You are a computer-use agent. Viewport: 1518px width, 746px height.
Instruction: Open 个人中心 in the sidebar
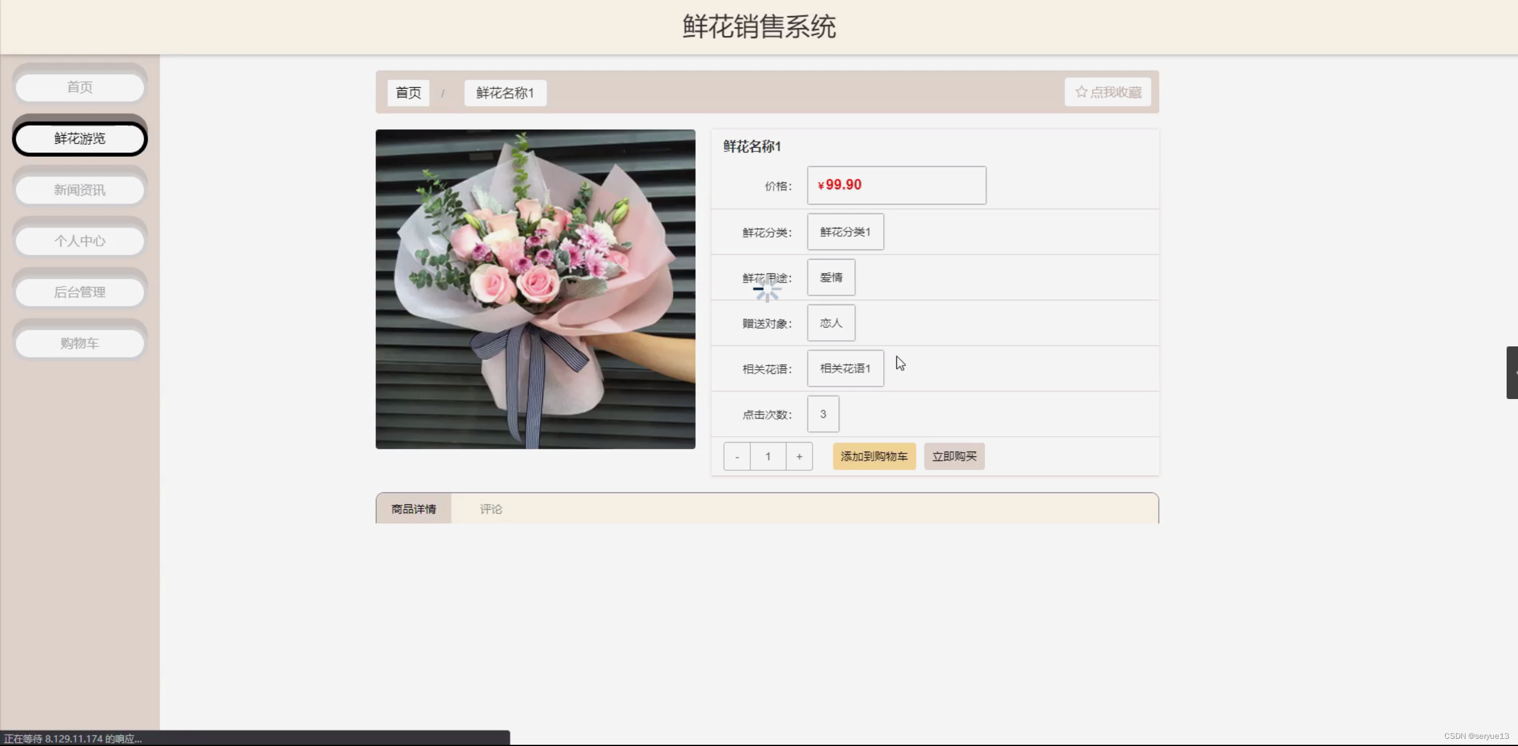[x=80, y=241]
